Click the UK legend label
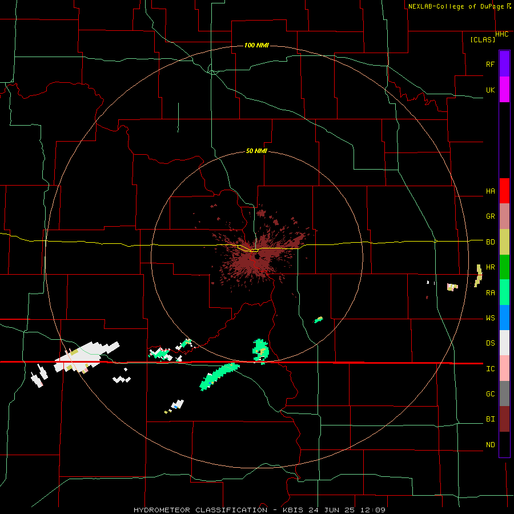This screenshot has width=514, height=514. (491, 90)
